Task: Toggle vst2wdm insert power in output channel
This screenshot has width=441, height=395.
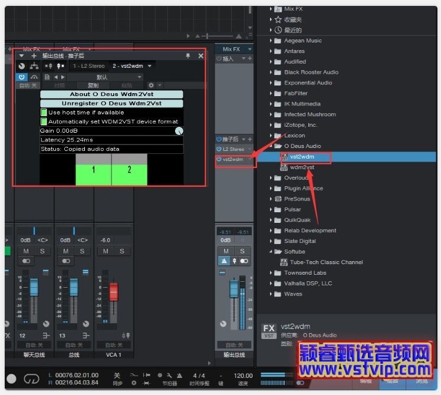Action: click(x=219, y=159)
